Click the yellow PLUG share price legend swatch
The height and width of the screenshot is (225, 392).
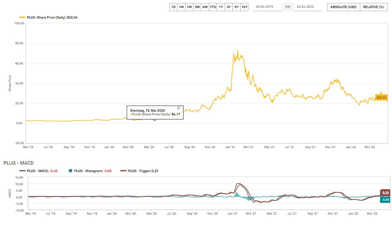(22, 18)
